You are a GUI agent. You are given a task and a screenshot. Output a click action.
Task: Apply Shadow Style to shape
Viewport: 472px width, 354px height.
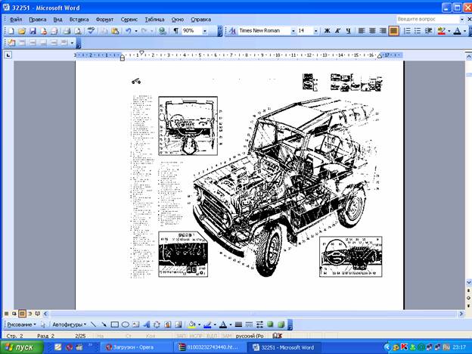click(x=270, y=324)
